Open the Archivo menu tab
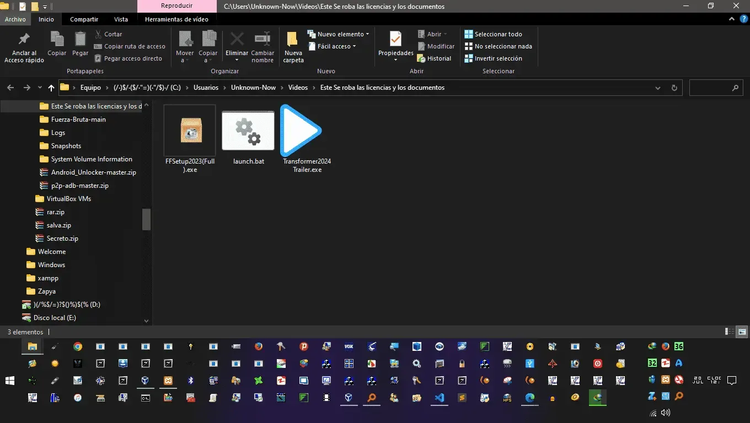 click(x=15, y=19)
